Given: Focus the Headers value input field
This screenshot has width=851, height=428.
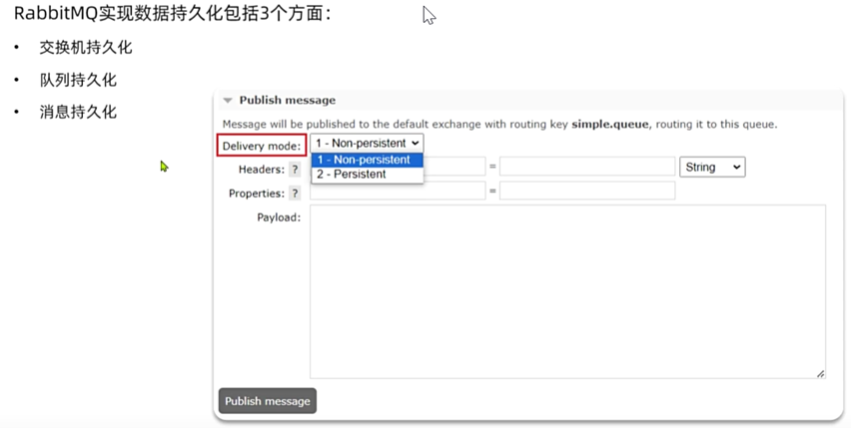Looking at the screenshot, I should click(587, 167).
